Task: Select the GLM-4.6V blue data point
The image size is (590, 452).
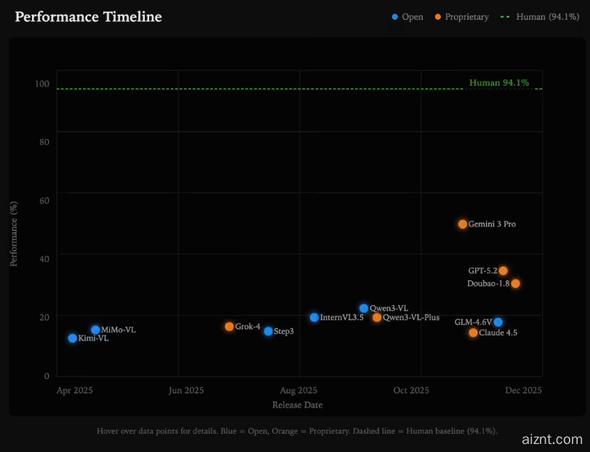Action: (x=498, y=322)
